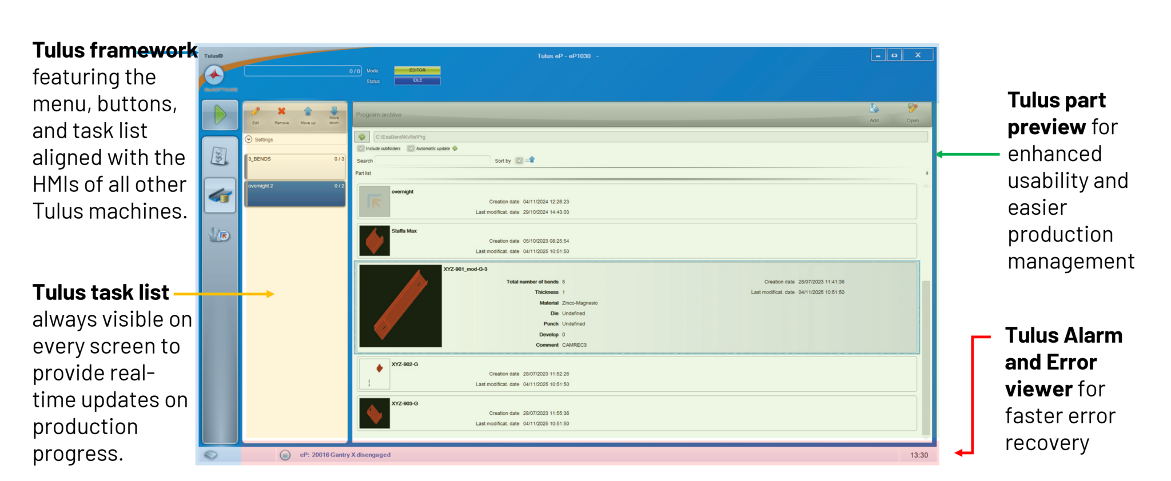Select the 3_BENDS task
The height and width of the screenshot is (481, 1171).
pyautogui.click(x=295, y=166)
